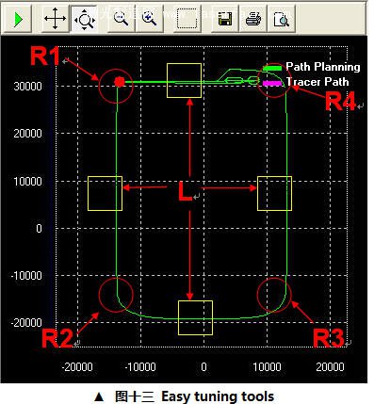Select the pan move tool
374x404 pixels.
coord(56,19)
